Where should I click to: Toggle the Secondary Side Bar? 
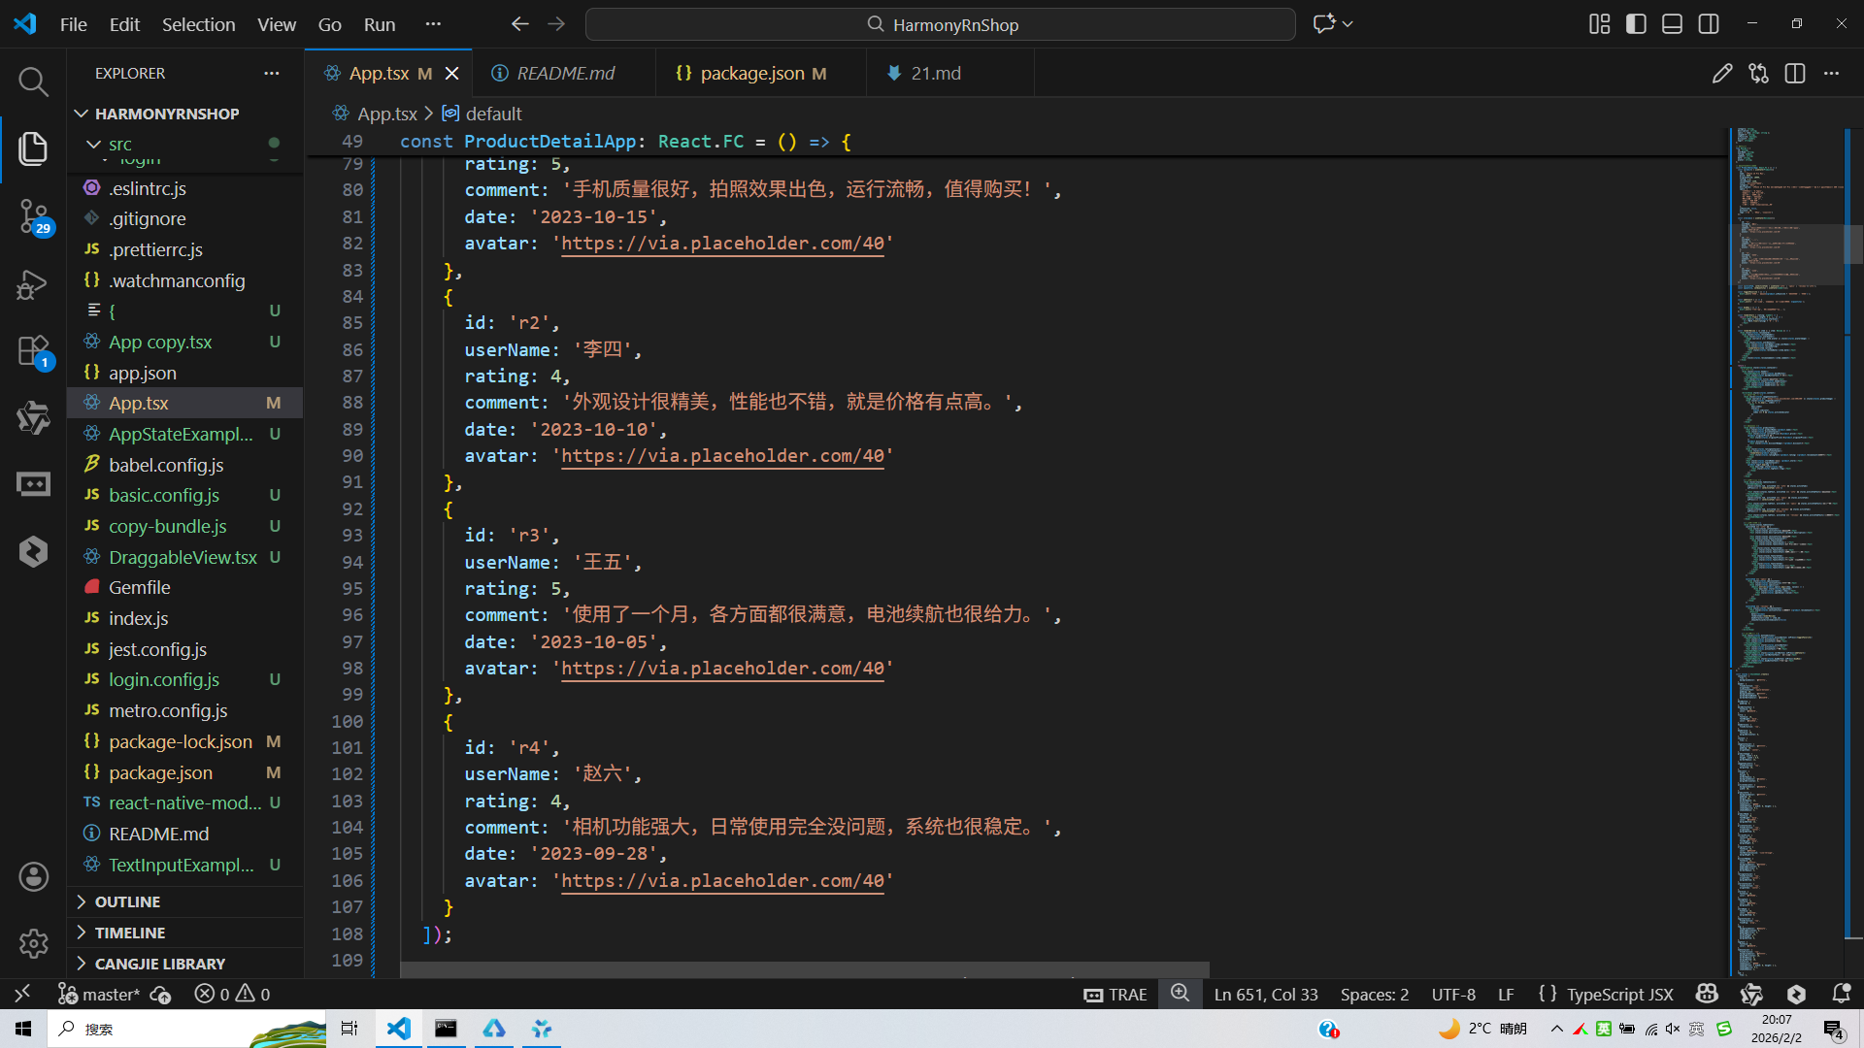coord(1709,24)
